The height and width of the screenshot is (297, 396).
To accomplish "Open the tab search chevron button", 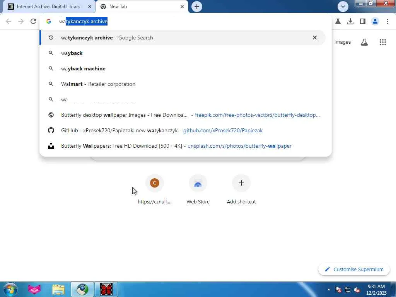I will coord(343,7).
